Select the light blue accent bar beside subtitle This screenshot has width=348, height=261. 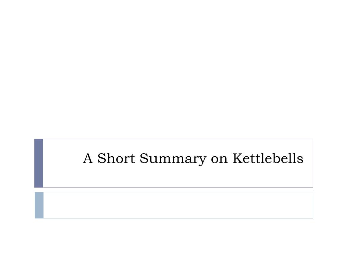39,205
